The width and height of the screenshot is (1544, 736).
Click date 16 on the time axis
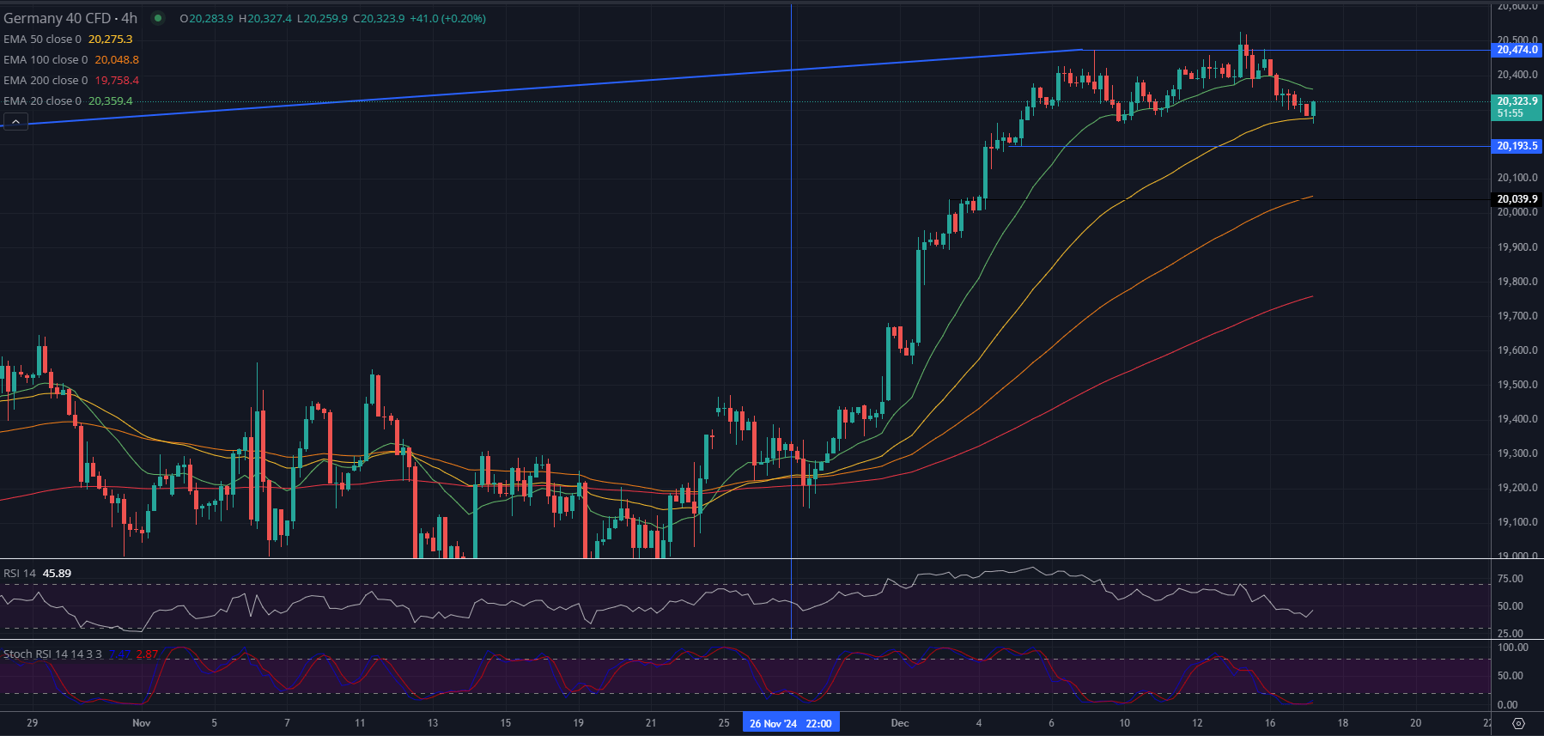point(1270,723)
